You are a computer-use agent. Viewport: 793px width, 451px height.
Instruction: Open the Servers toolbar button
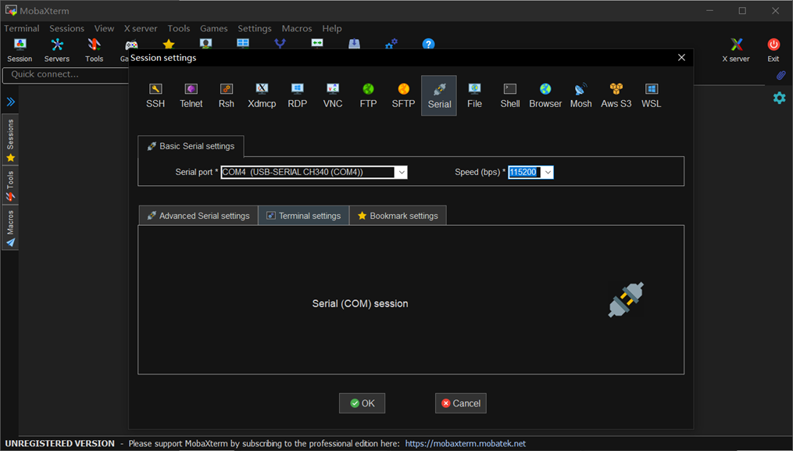pos(56,51)
